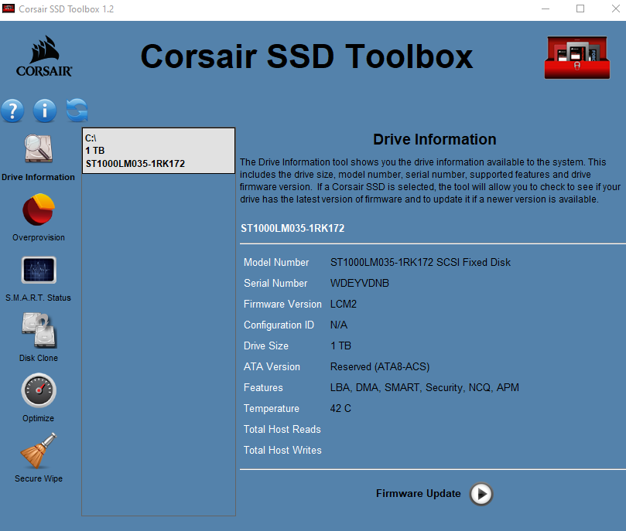Screen dimensions: 626x531
Task: Open the Optimize gauge icon
Action: click(38, 391)
